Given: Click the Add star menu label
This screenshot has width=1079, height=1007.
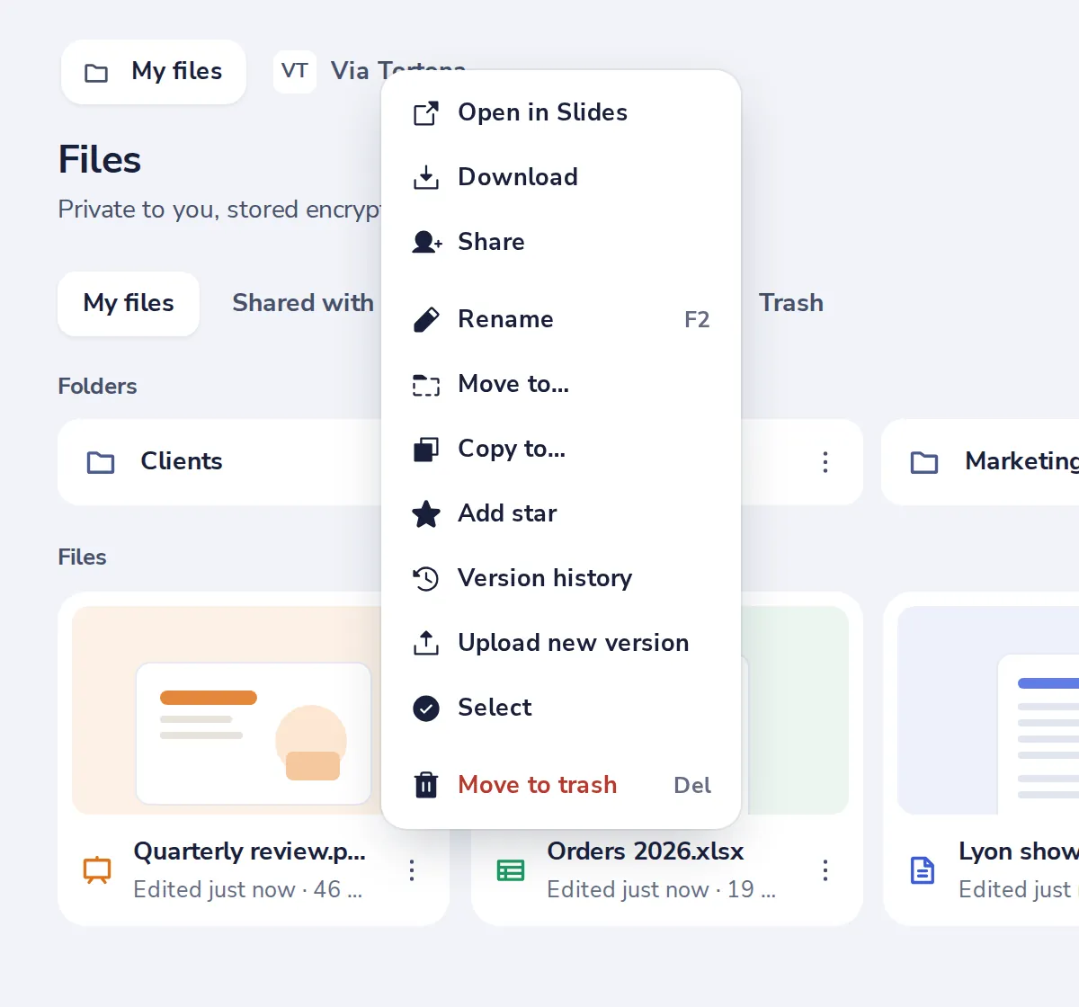Looking at the screenshot, I should (x=507, y=514).
